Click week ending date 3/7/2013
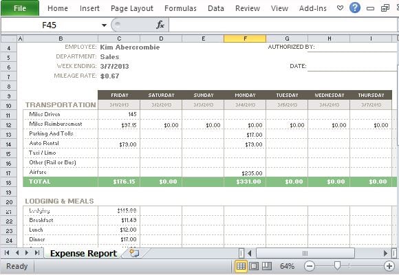The image size is (399, 275). [x=114, y=67]
